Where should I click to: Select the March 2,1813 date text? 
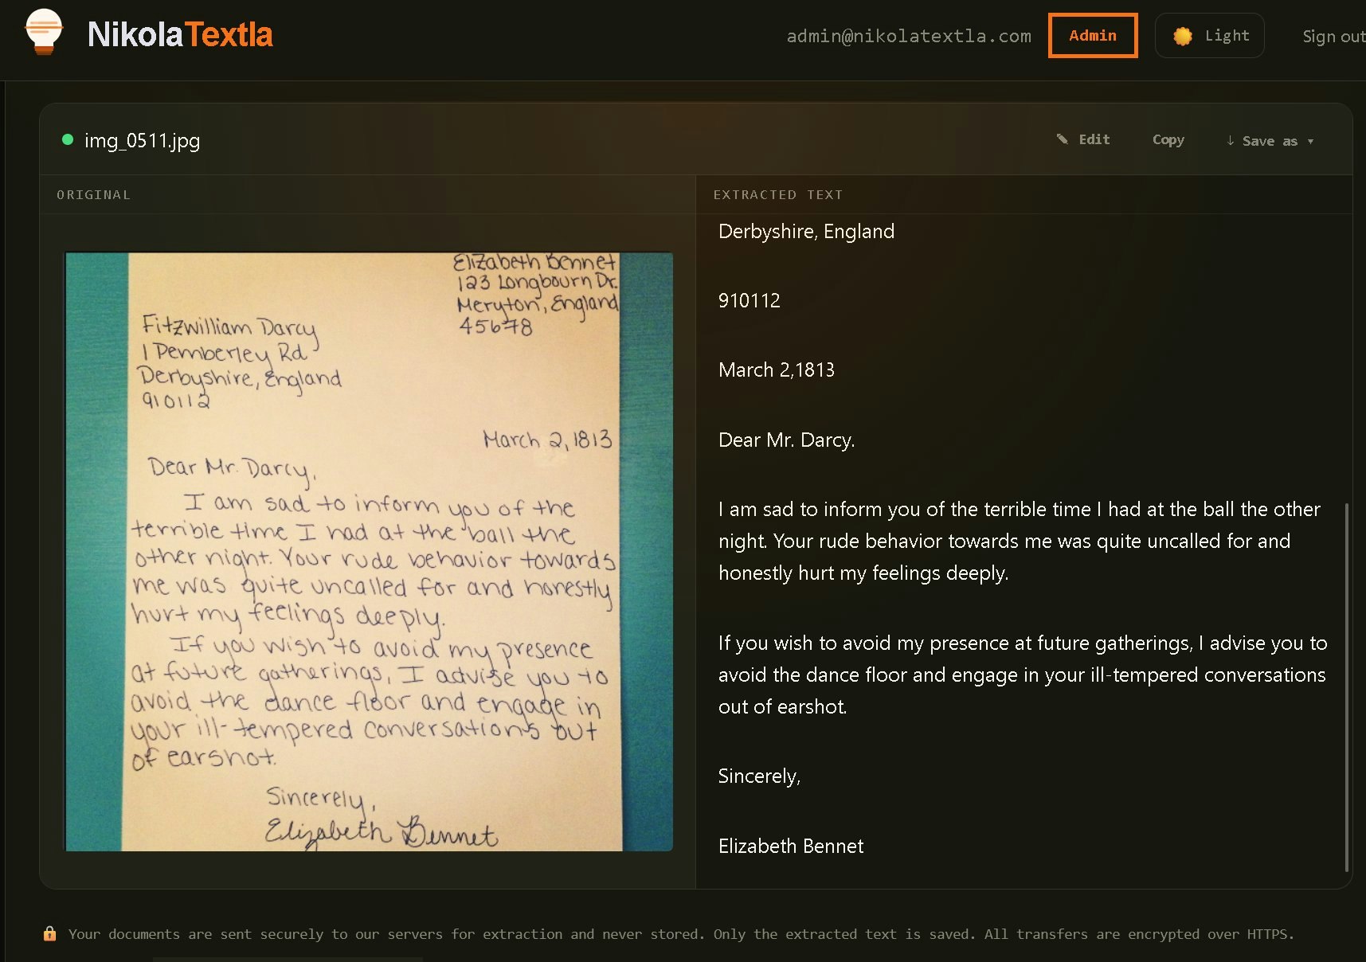[777, 370]
